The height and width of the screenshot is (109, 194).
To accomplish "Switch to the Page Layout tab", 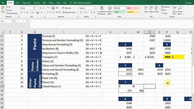I will click(x=26, y=3).
